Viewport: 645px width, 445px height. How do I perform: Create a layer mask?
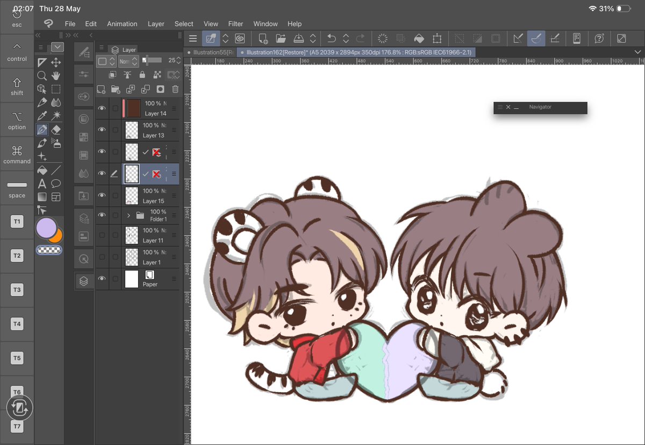[160, 89]
